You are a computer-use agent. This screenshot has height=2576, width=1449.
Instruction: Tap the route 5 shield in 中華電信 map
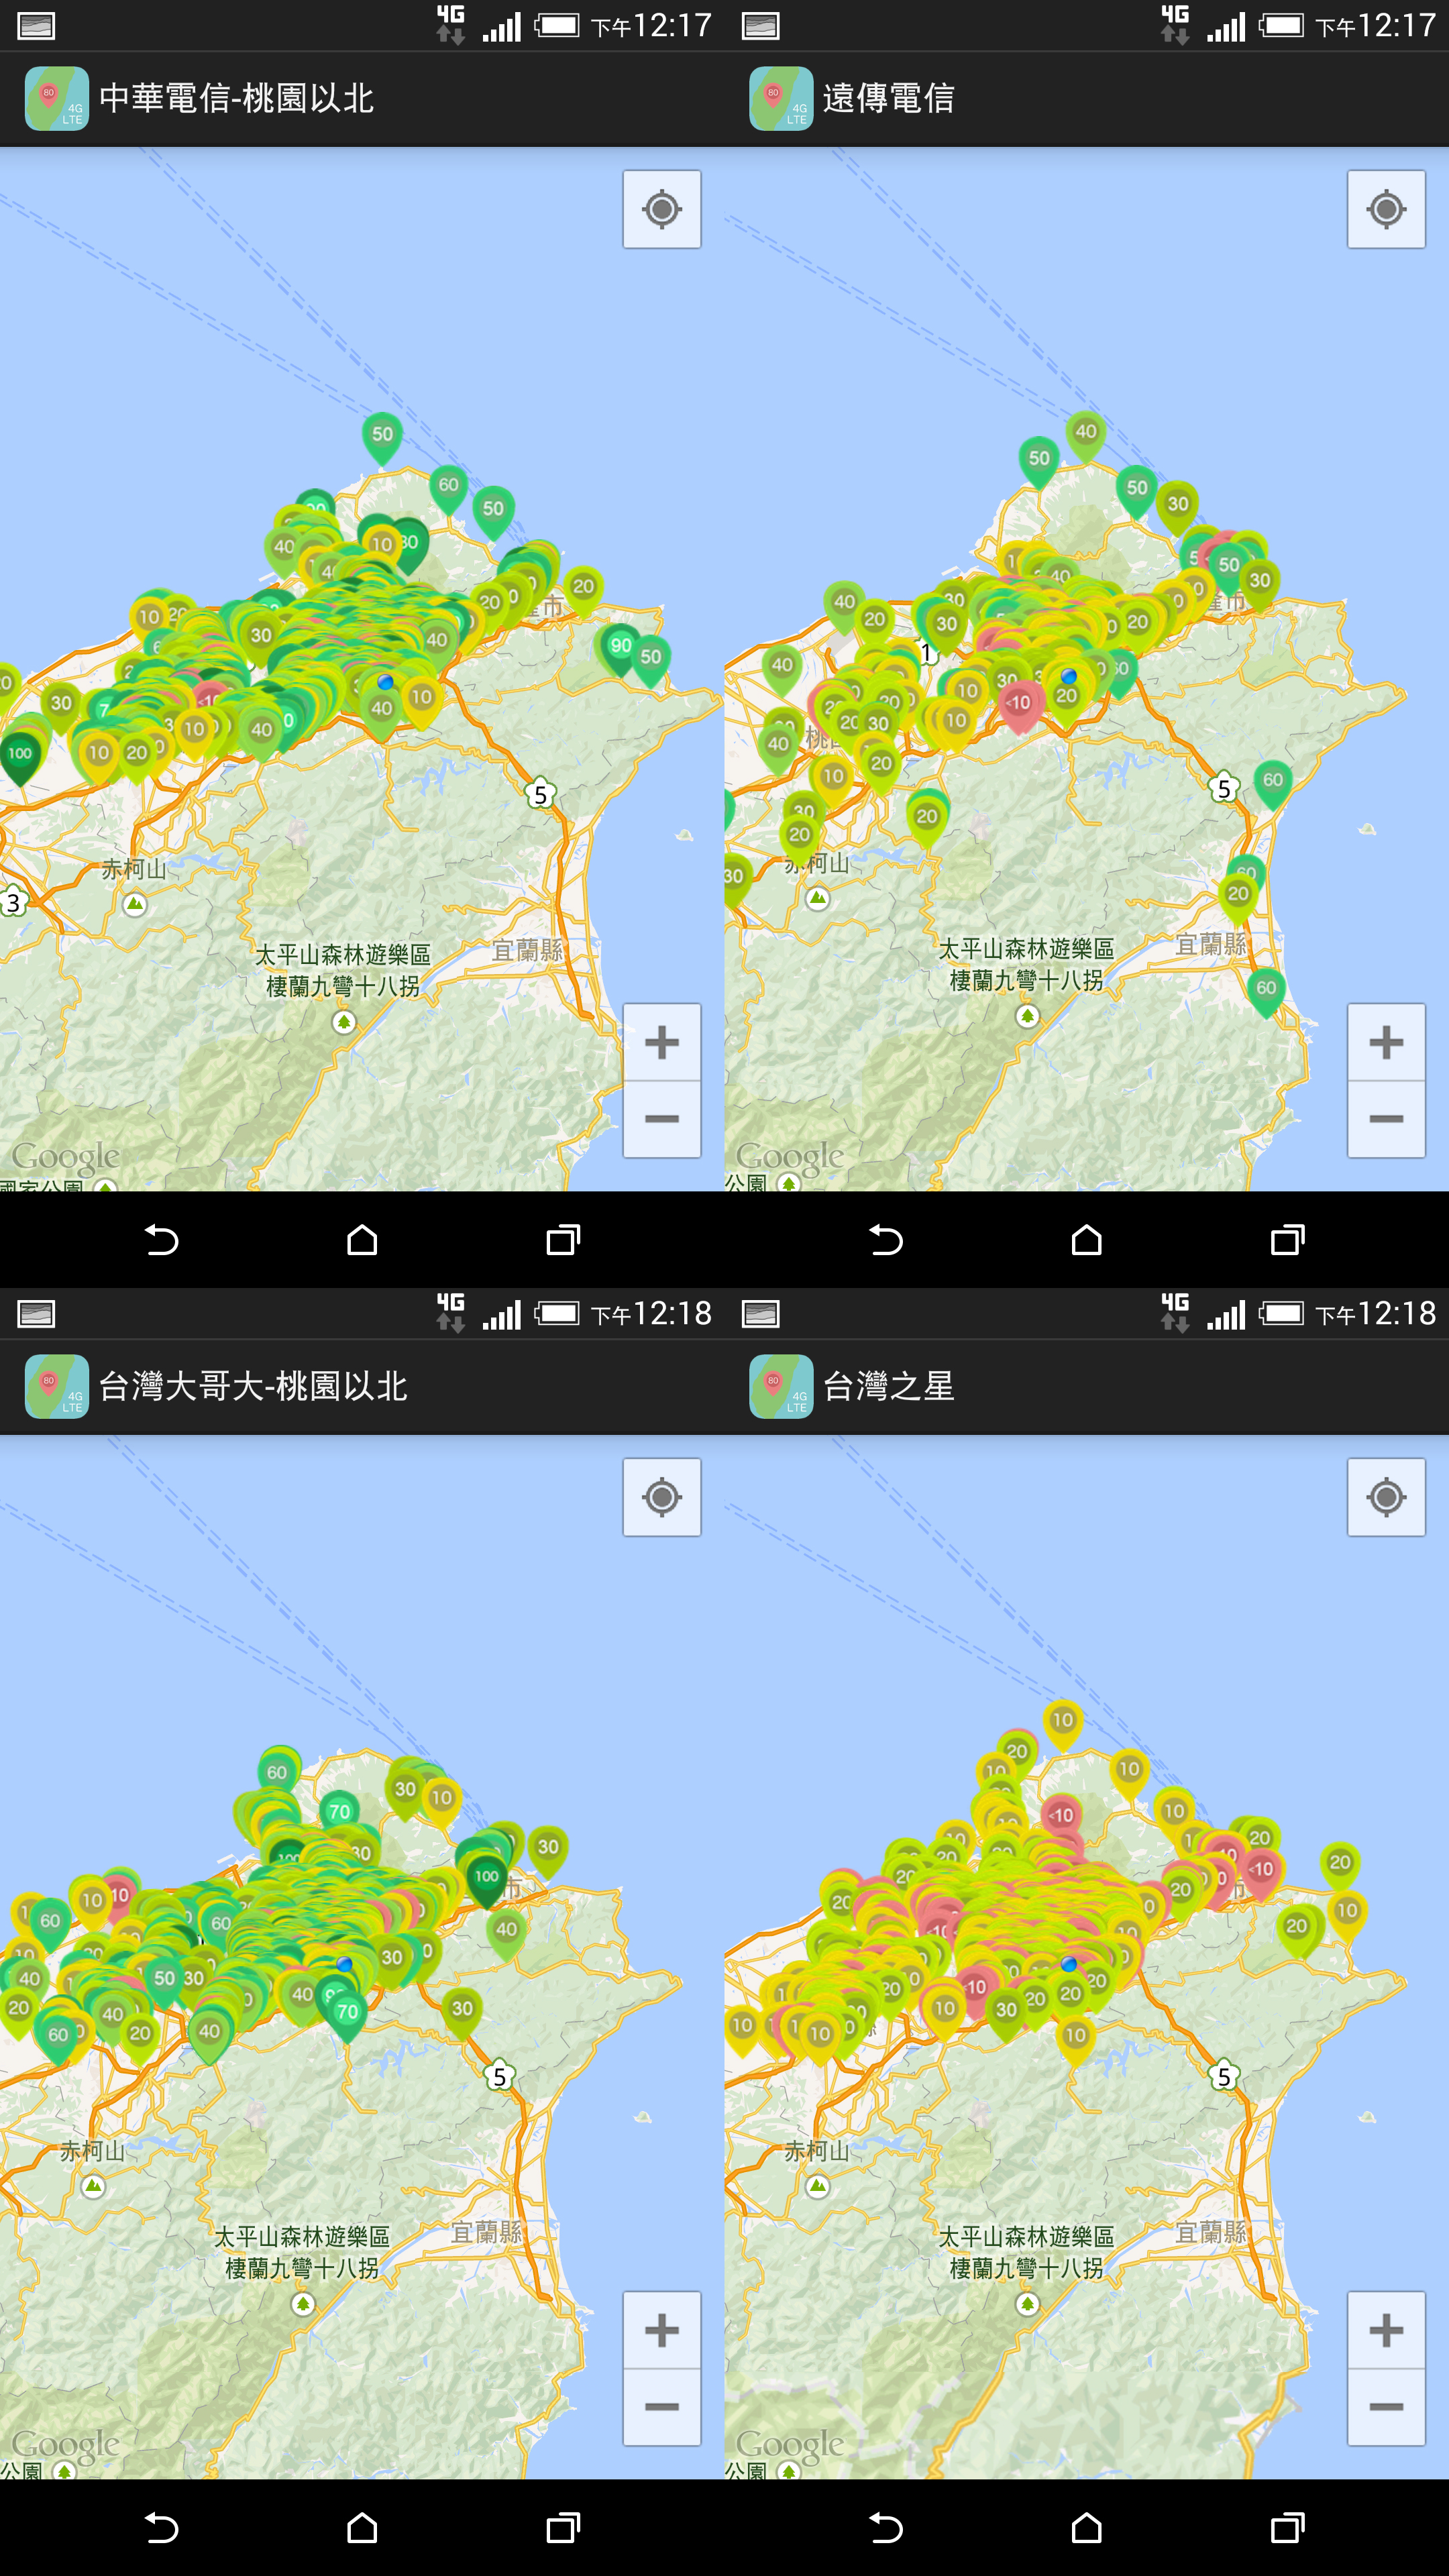coord(540,794)
